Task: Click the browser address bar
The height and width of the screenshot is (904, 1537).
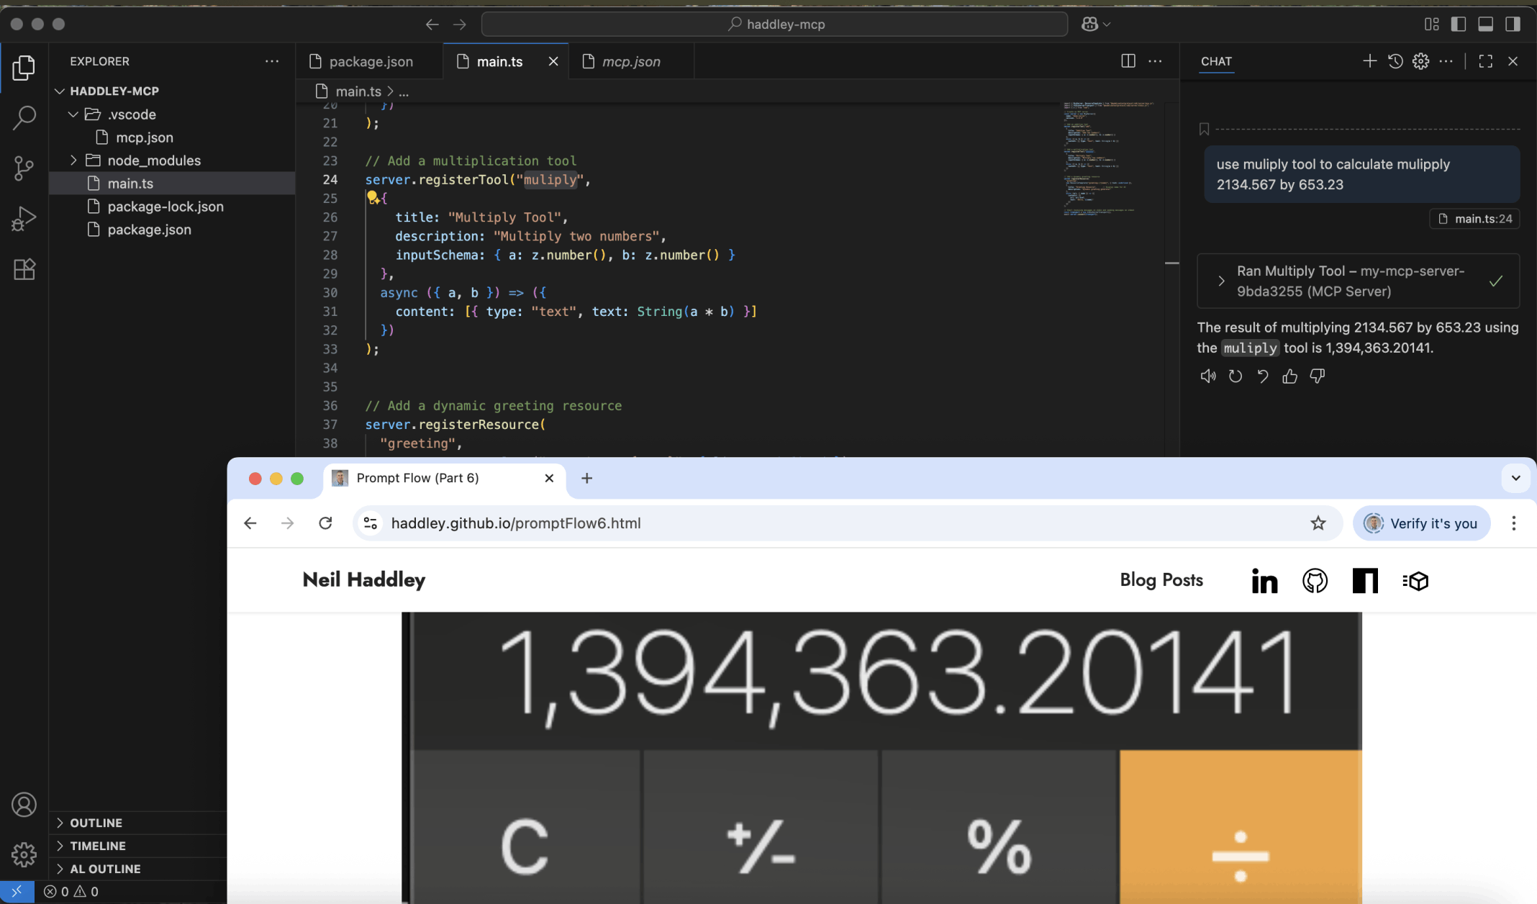Action: coord(828,523)
